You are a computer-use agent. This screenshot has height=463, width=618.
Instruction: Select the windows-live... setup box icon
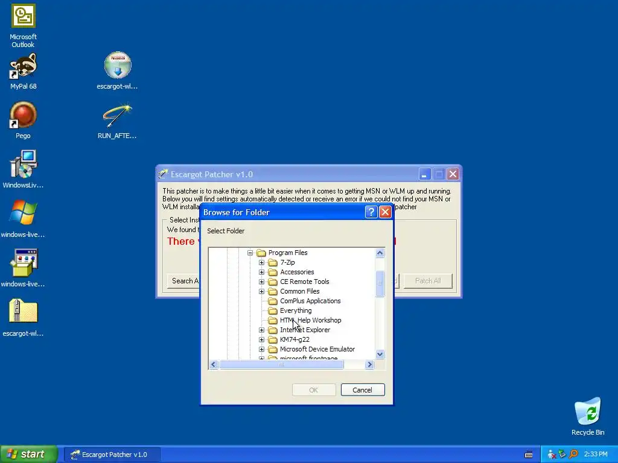tap(24, 268)
